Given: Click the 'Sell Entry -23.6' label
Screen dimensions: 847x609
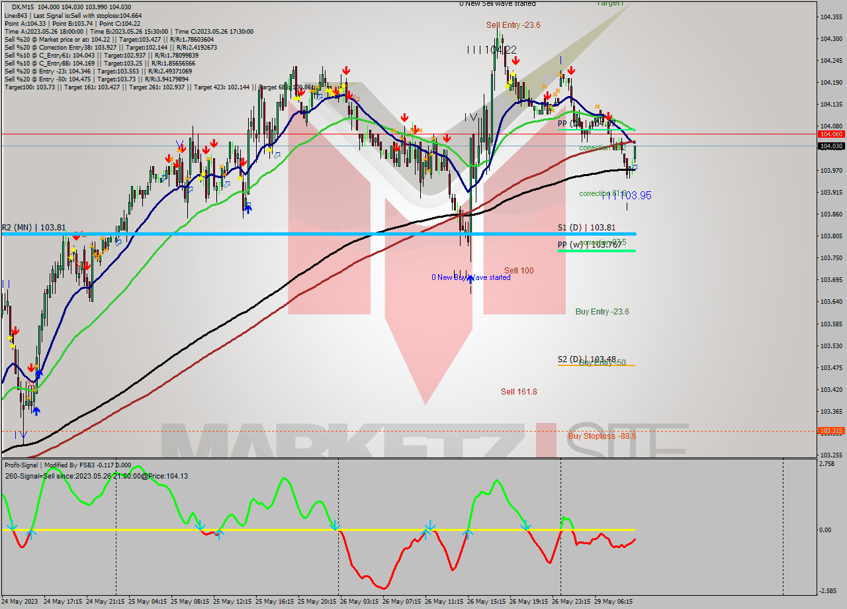Looking at the screenshot, I should [513, 25].
